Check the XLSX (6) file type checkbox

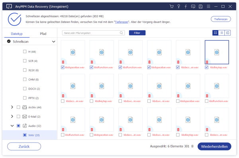coord(25,70)
